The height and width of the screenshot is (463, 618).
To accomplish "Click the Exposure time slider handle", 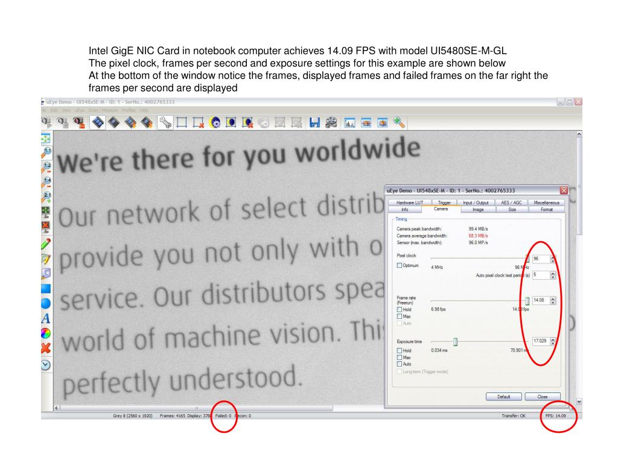I will [x=455, y=342].
